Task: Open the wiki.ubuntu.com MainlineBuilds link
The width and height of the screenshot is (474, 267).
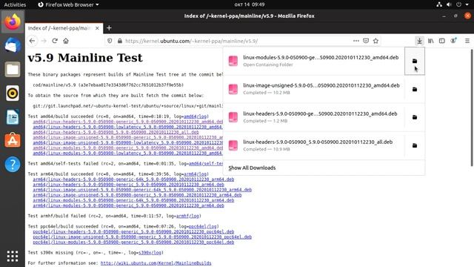Action: [x=156, y=263]
